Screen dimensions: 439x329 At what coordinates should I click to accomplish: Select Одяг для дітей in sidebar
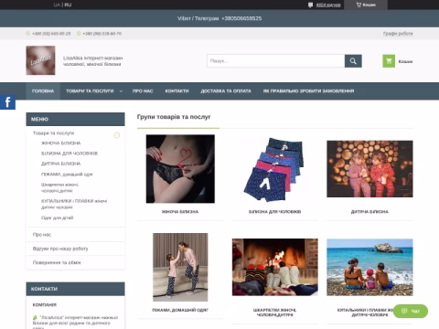(x=58, y=218)
